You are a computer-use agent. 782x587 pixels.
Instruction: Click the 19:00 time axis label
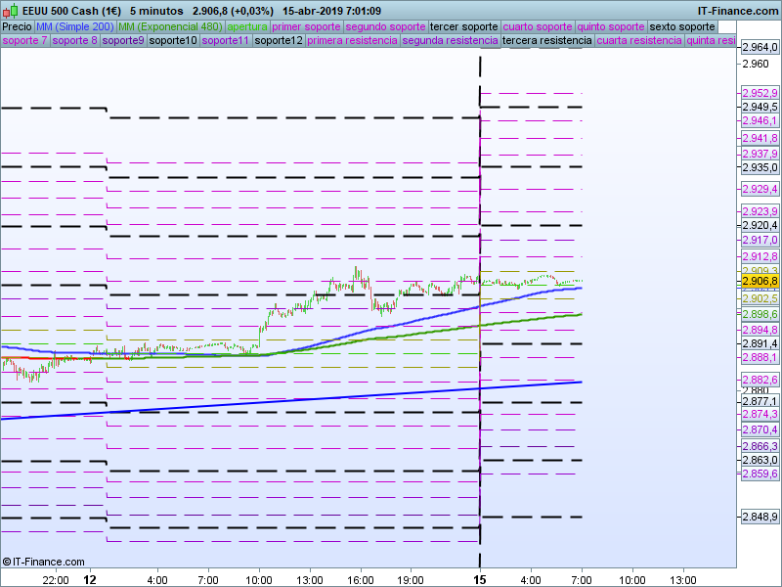click(411, 580)
